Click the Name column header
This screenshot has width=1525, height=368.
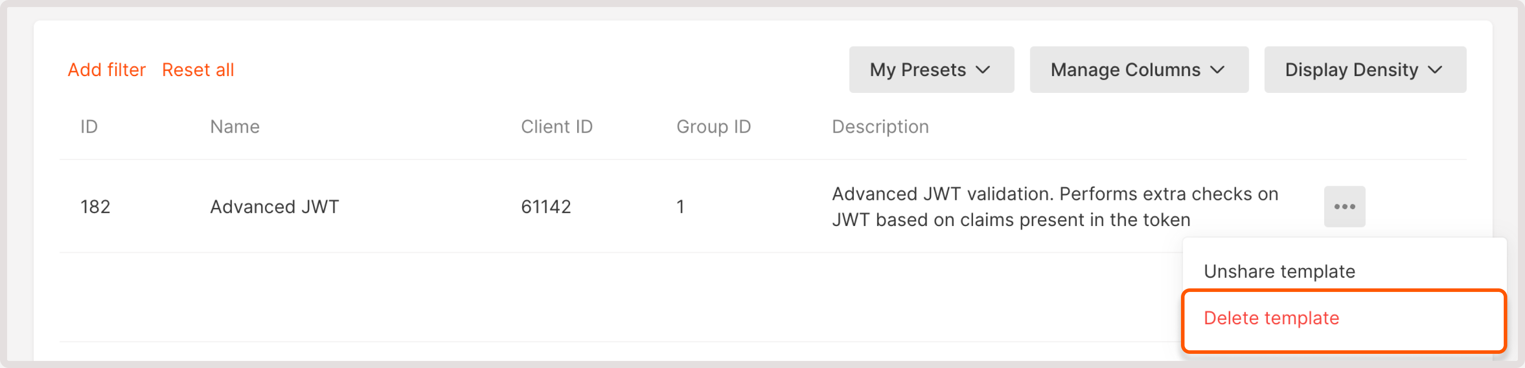coord(235,126)
